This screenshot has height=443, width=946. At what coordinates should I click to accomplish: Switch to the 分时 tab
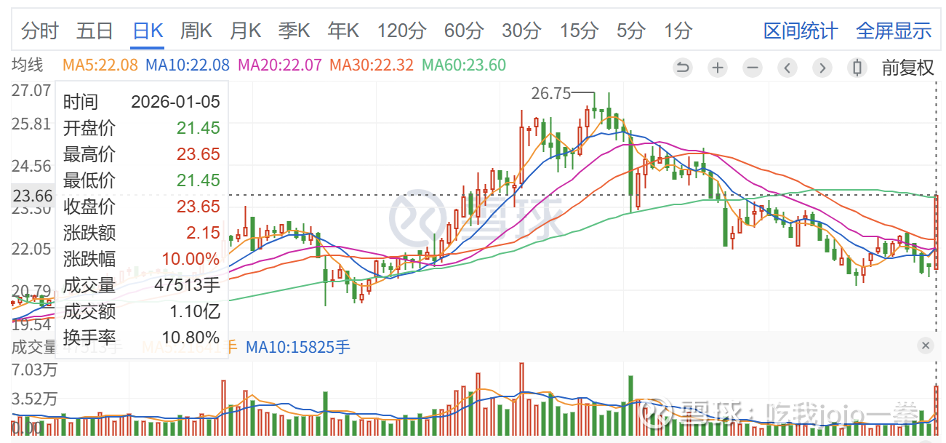pyautogui.click(x=39, y=31)
